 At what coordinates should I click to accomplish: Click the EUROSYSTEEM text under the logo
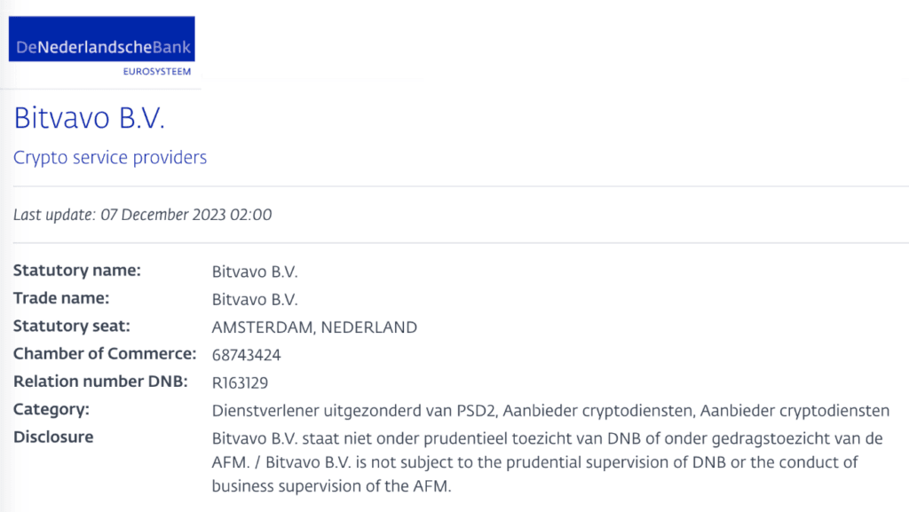click(x=157, y=71)
